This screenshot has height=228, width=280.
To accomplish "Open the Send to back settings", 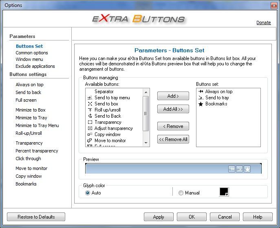I will [x=28, y=92].
